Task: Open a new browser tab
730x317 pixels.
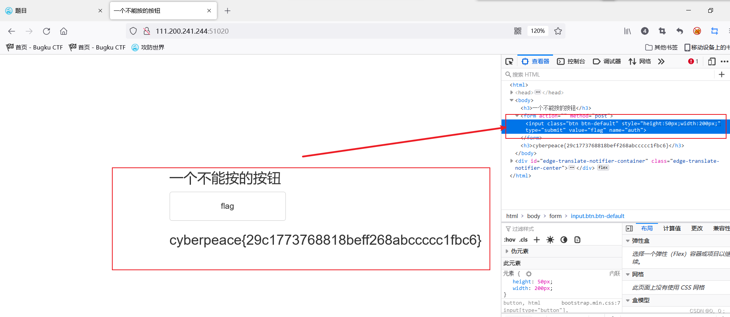Action: point(228,11)
